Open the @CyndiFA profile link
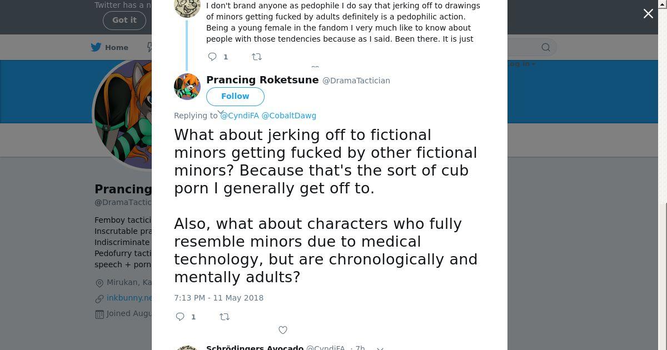This screenshot has width=667, height=350. point(240,116)
